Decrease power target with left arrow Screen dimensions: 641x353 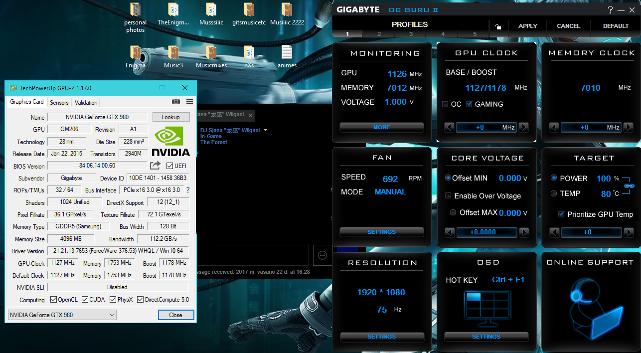pos(554,232)
